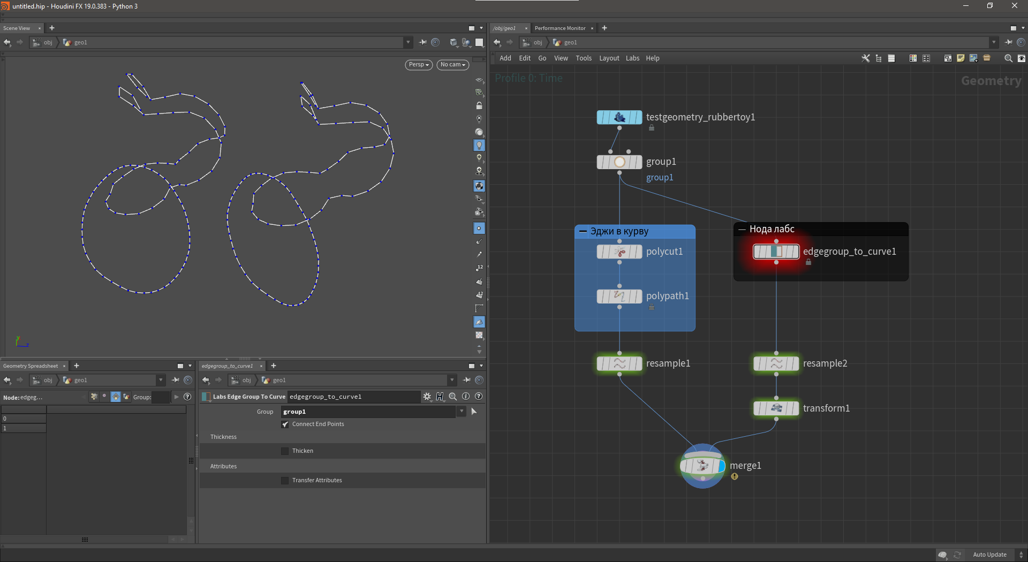Expand the Group parameter dropdown arrow
Screen dimensions: 1028x562
[x=462, y=412]
